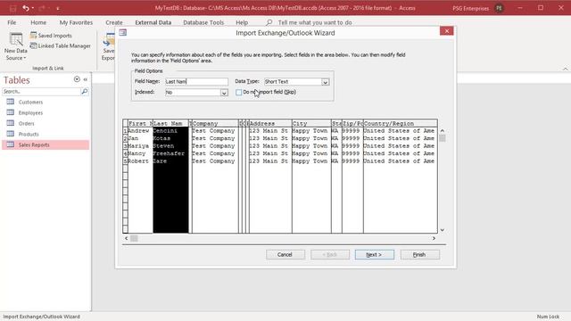Collapse the navigation pane with shutter button

pyautogui.click(x=86, y=79)
